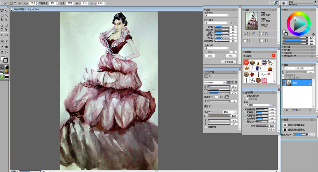Viewport: 318px width, 172px height.
Task: Click the straight-line stroke icon in property bar
Action: [15, 3]
